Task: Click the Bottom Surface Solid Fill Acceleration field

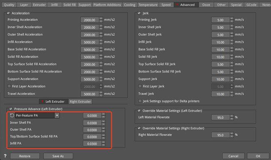Action: (x=90, y=72)
